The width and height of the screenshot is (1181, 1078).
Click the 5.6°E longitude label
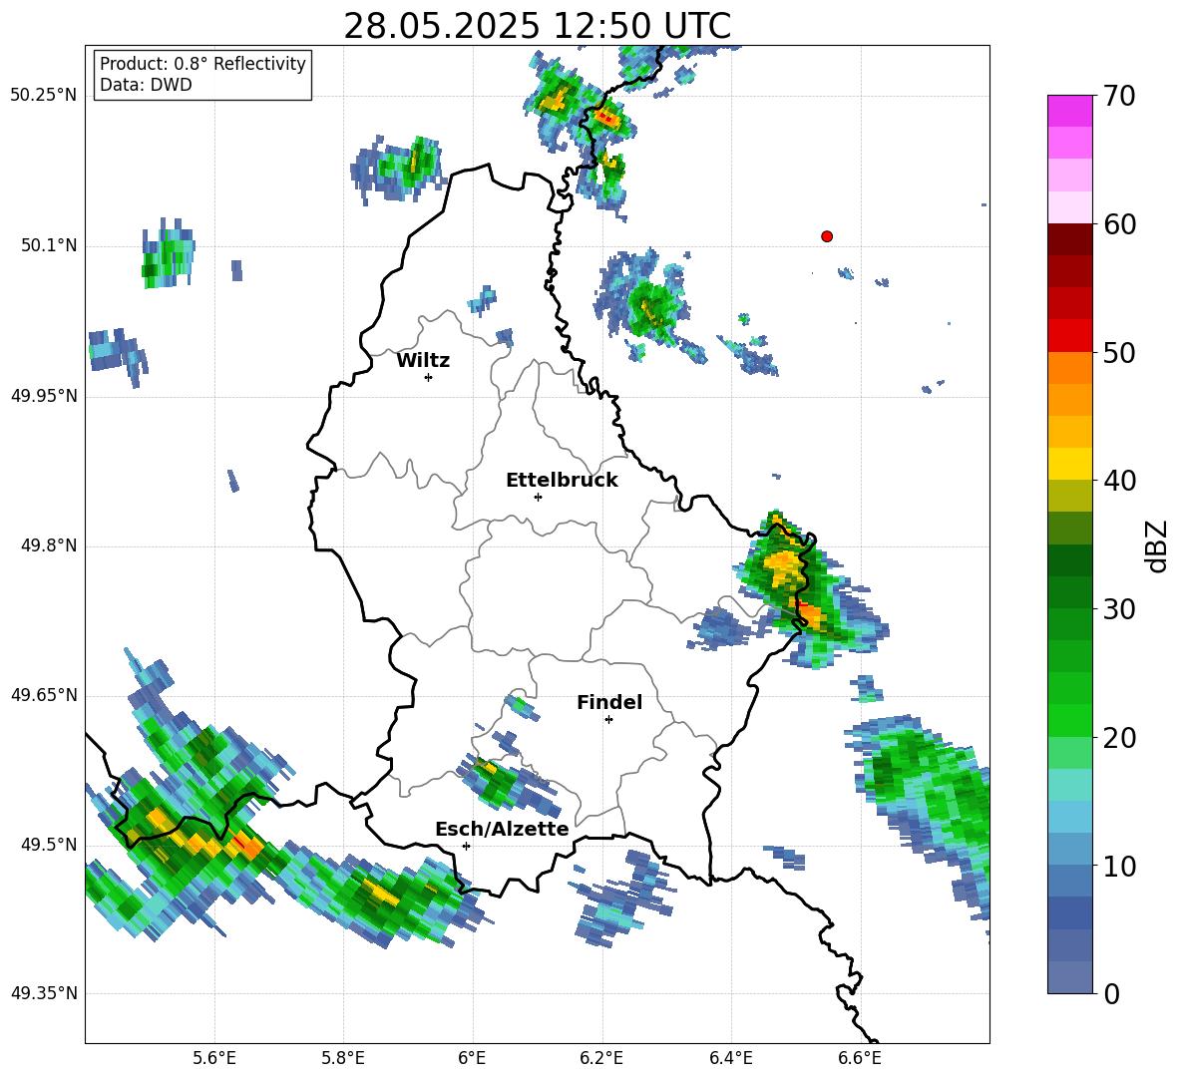click(x=213, y=1058)
